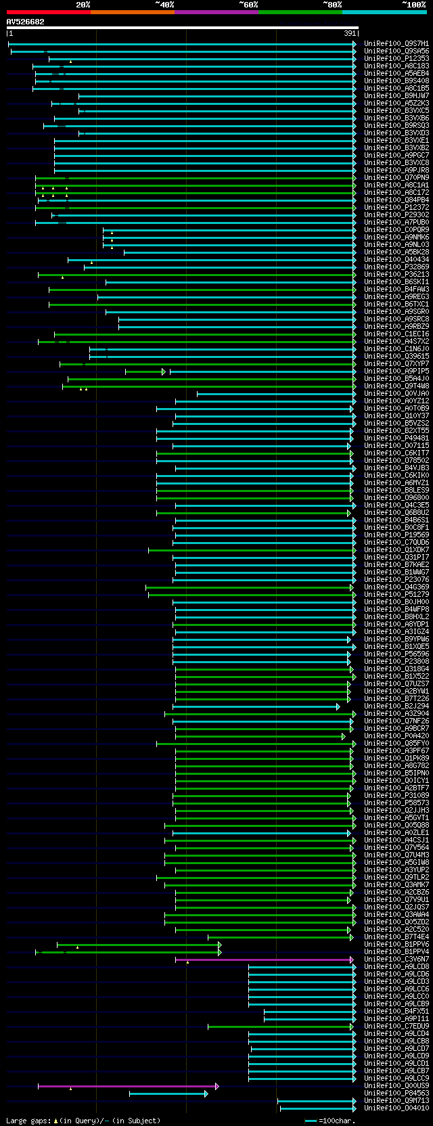The width and height of the screenshot is (433, 1126).
Task: Select label UniRef100_C3V6N7
Action: (x=396, y=959)
